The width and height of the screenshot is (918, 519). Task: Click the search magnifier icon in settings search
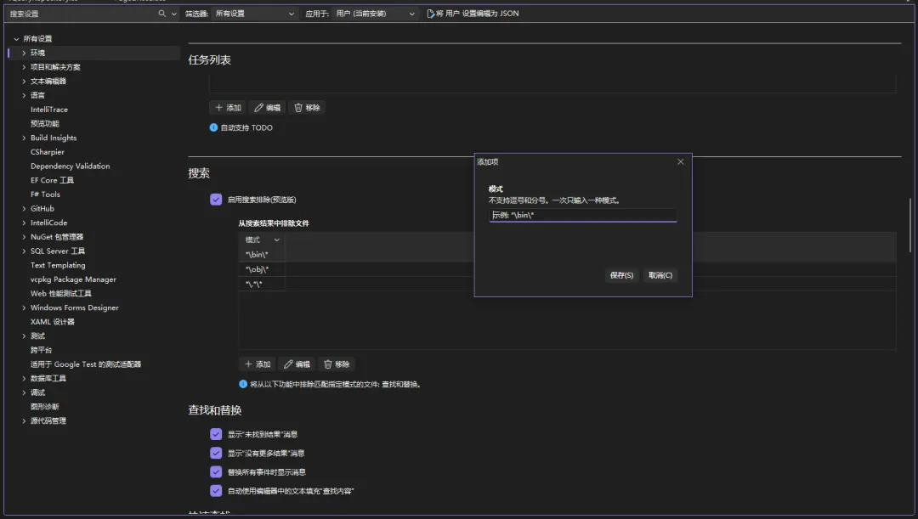[162, 14]
